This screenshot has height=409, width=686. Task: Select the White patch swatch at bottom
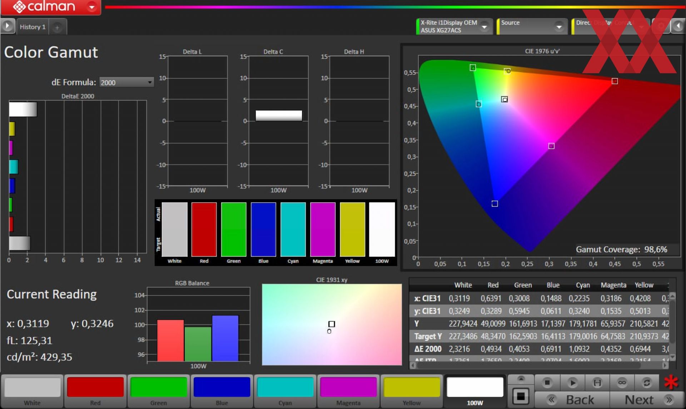pos(32,391)
